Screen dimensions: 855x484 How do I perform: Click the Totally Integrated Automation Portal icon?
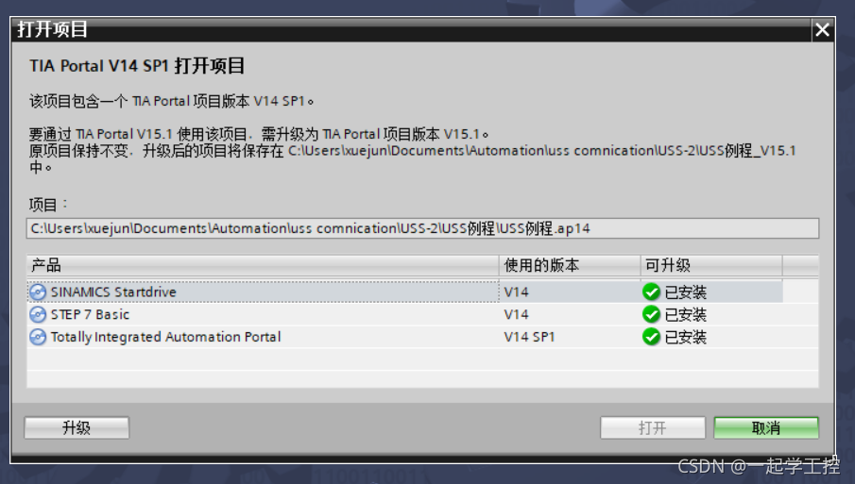pyautogui.click(x=38, y=337)
